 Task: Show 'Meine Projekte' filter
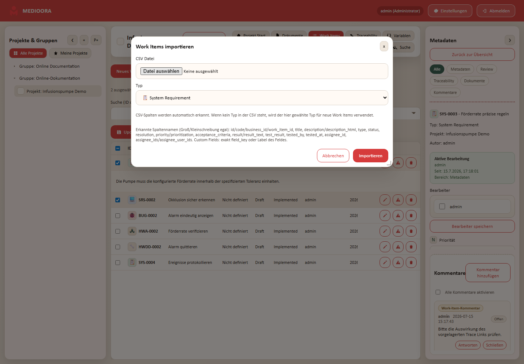(x=70, y=53)
